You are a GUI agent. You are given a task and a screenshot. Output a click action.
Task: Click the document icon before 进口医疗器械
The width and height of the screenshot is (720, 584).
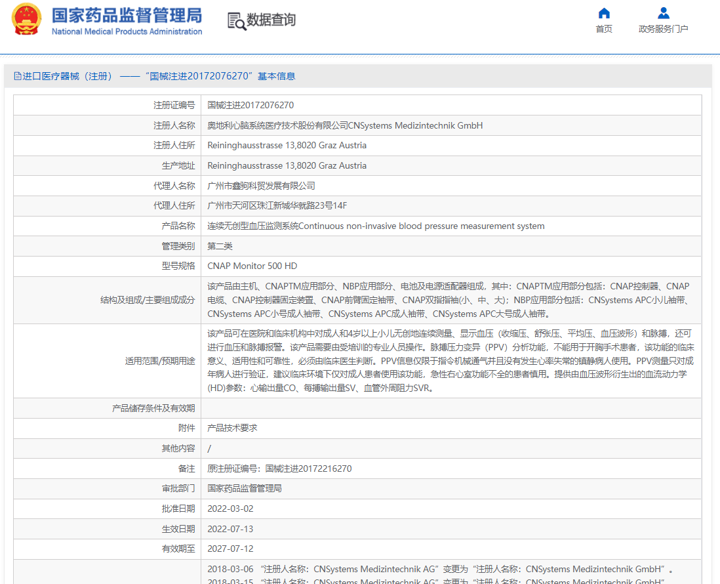click(18, 76)
